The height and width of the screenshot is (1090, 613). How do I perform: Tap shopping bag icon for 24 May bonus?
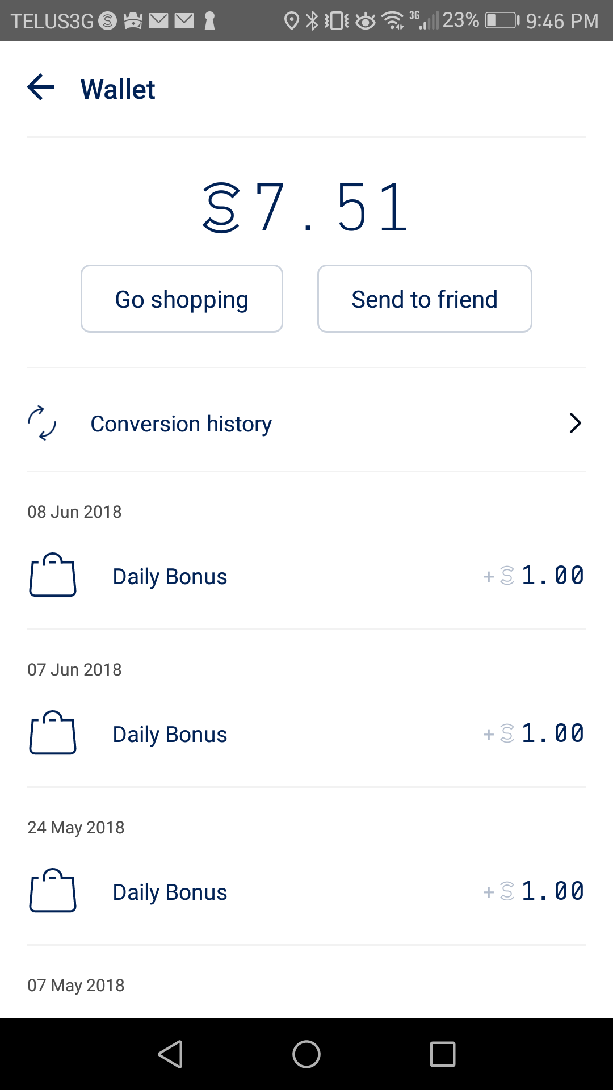point(53,891)
